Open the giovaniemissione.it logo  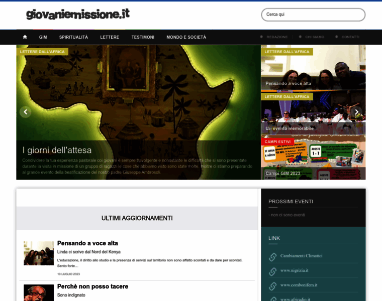(78, 14)
